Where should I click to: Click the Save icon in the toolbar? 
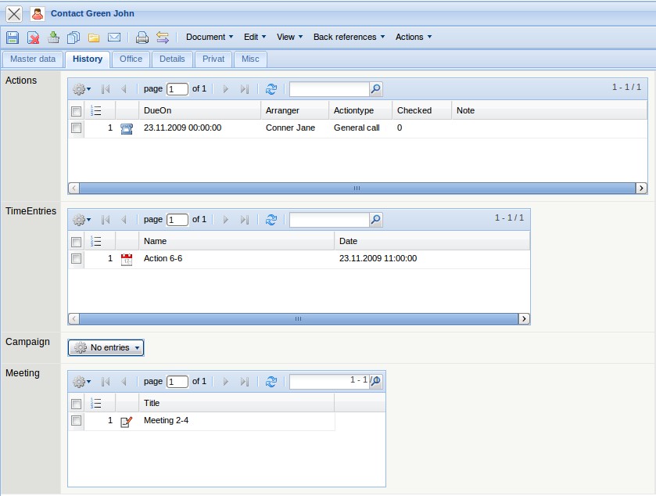(11, 37)
